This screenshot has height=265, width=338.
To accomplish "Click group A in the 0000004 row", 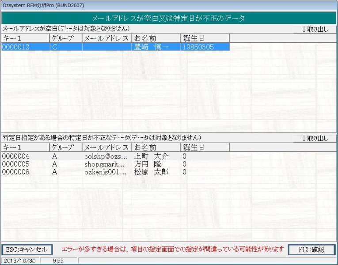I will tap(54, 156).
